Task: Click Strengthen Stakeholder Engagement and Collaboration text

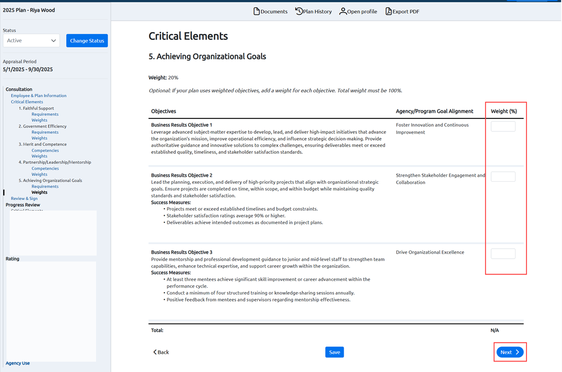Action: tap(441, 179)
